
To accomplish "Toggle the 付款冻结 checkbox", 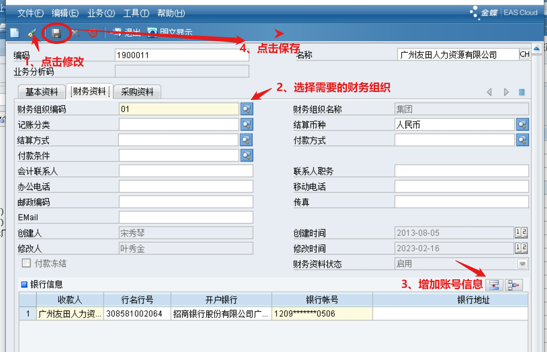I will [x=26, y=263].
